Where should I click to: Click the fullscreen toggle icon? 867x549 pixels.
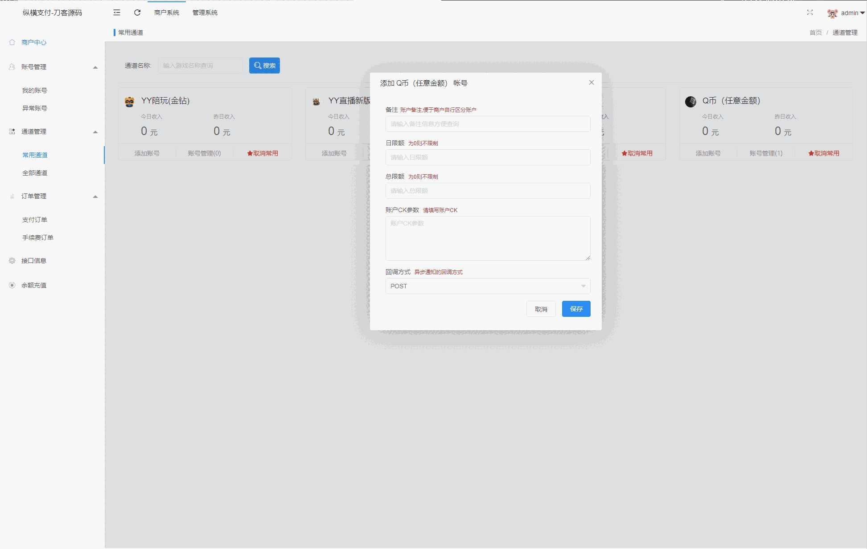point(810,12)
